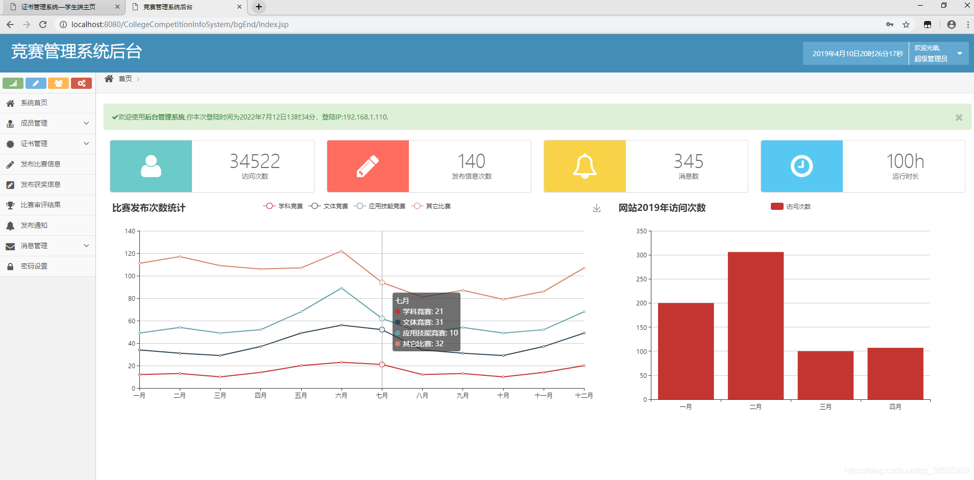Toggle the 访问次数 bar chart legend
The image size is (974, 480).
791,206
